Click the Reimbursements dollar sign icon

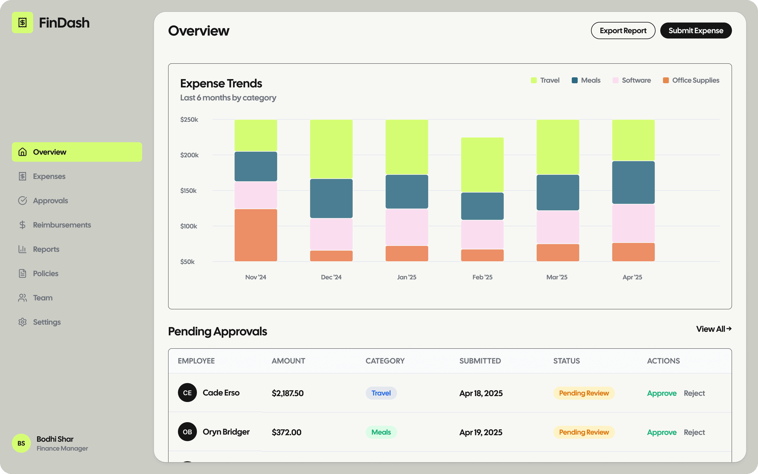coord(22,225)
